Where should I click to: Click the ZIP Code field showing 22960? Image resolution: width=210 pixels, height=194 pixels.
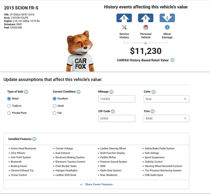(x=117, y=119)
